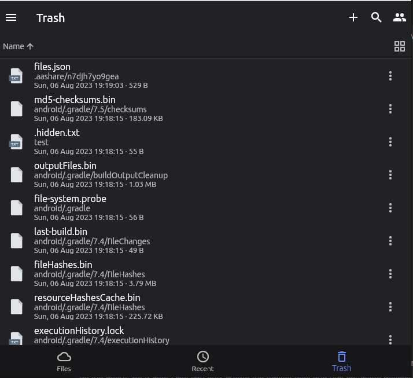
Task: Click the file icon of fileHashes.bin
Action: point(16,274)
